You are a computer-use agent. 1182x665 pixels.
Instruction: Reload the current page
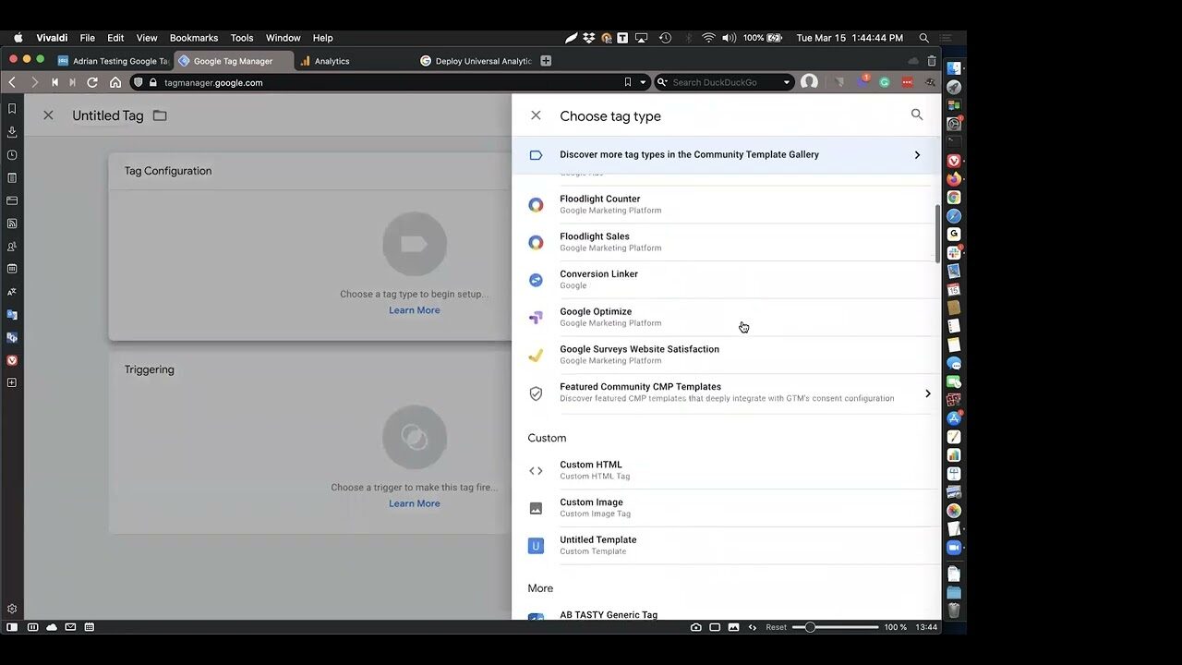[x=92, y=82]
